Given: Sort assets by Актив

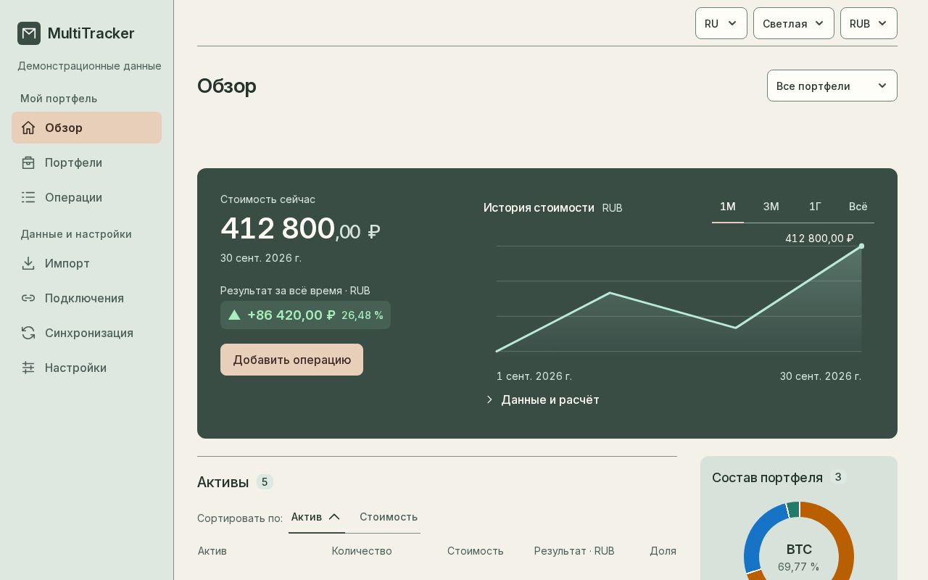Looking at the screenshot, I should (x=316, y=517).
